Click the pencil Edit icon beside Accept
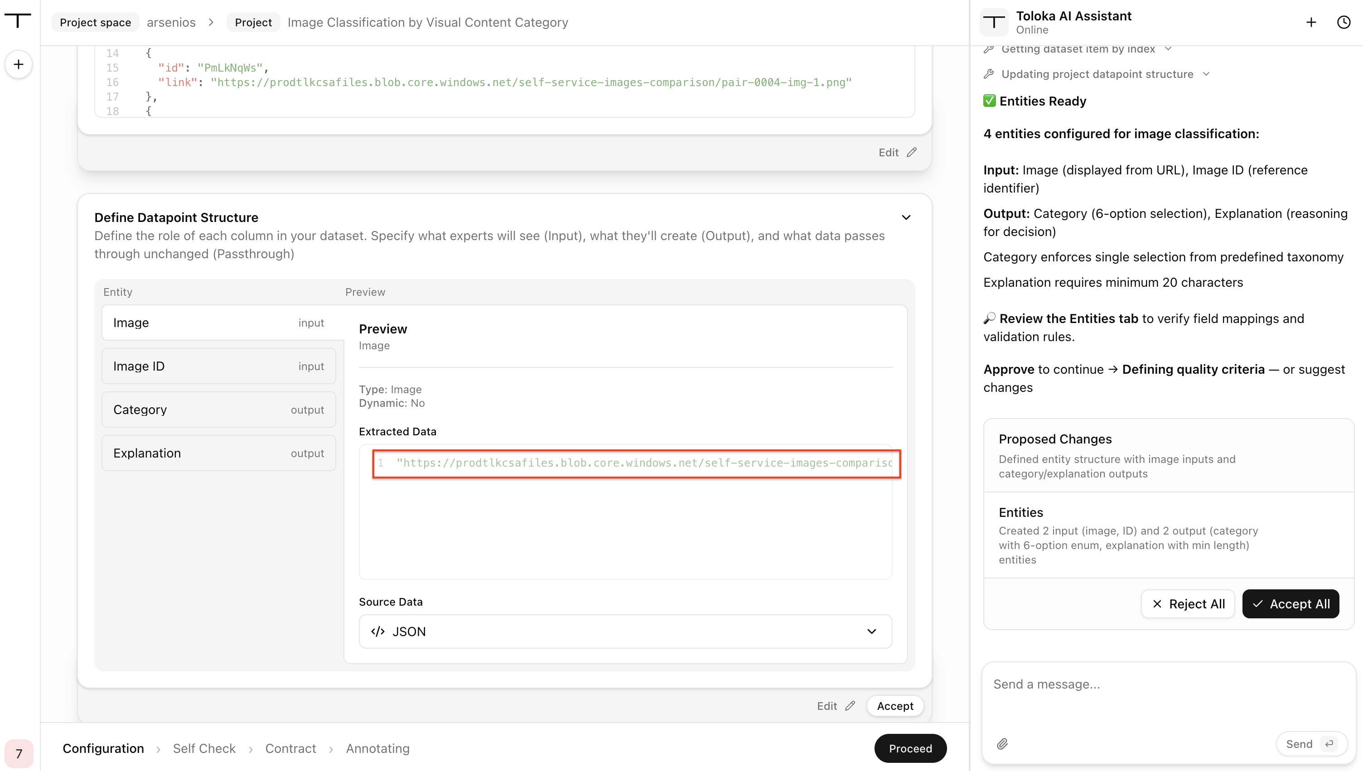1363x771 pixels. click(851, 706)
